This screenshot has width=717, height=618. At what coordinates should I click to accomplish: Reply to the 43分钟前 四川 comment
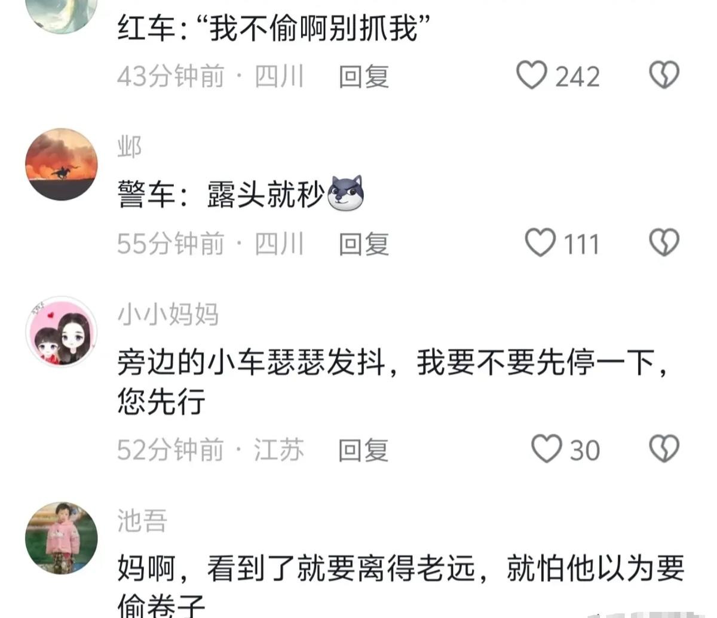pyautogui.click(x=363, y=76)
